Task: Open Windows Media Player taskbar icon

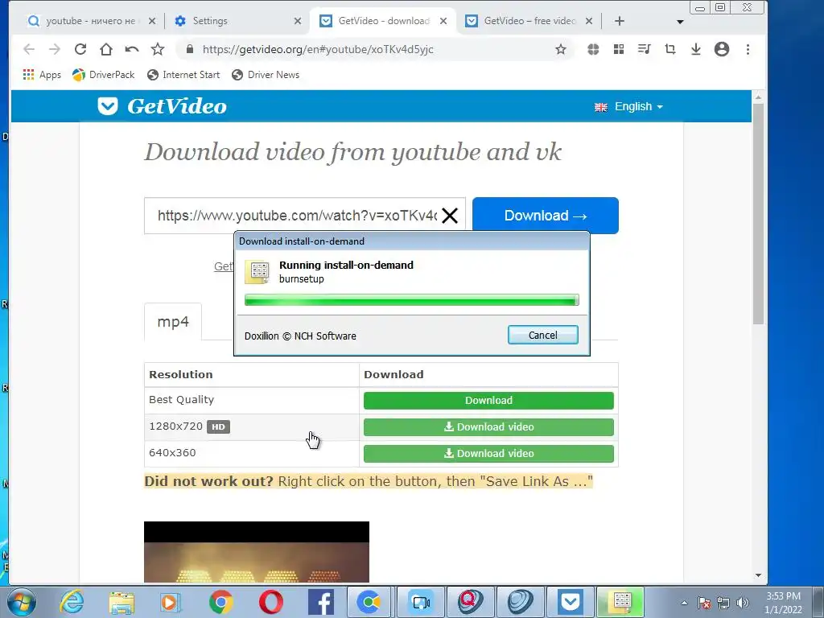Action: tap(171, 602)
